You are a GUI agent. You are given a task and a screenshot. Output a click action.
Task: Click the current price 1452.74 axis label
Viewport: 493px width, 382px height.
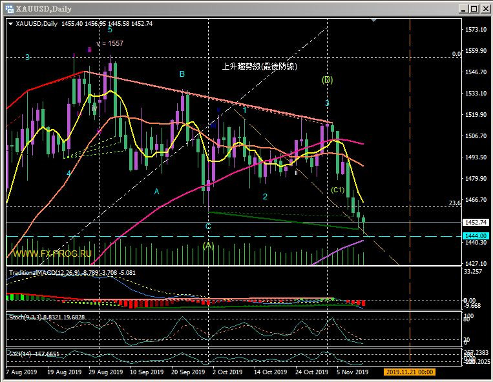477,223
